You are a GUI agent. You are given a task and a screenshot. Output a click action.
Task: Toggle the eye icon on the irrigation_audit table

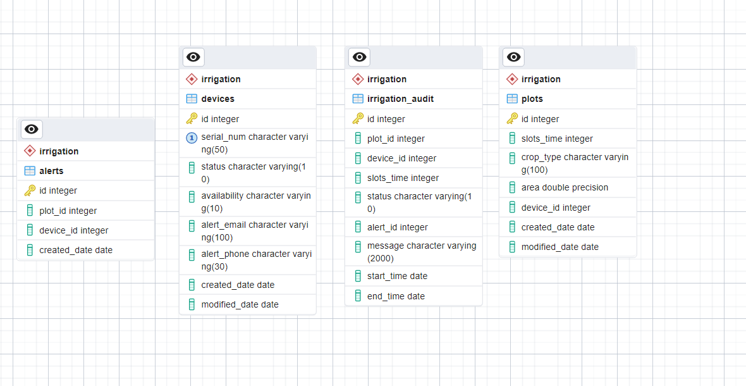(x=359, y=57)
